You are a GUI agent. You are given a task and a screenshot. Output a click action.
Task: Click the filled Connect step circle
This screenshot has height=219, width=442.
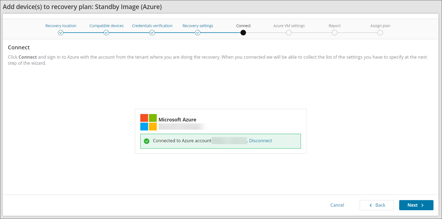[243, 33]
